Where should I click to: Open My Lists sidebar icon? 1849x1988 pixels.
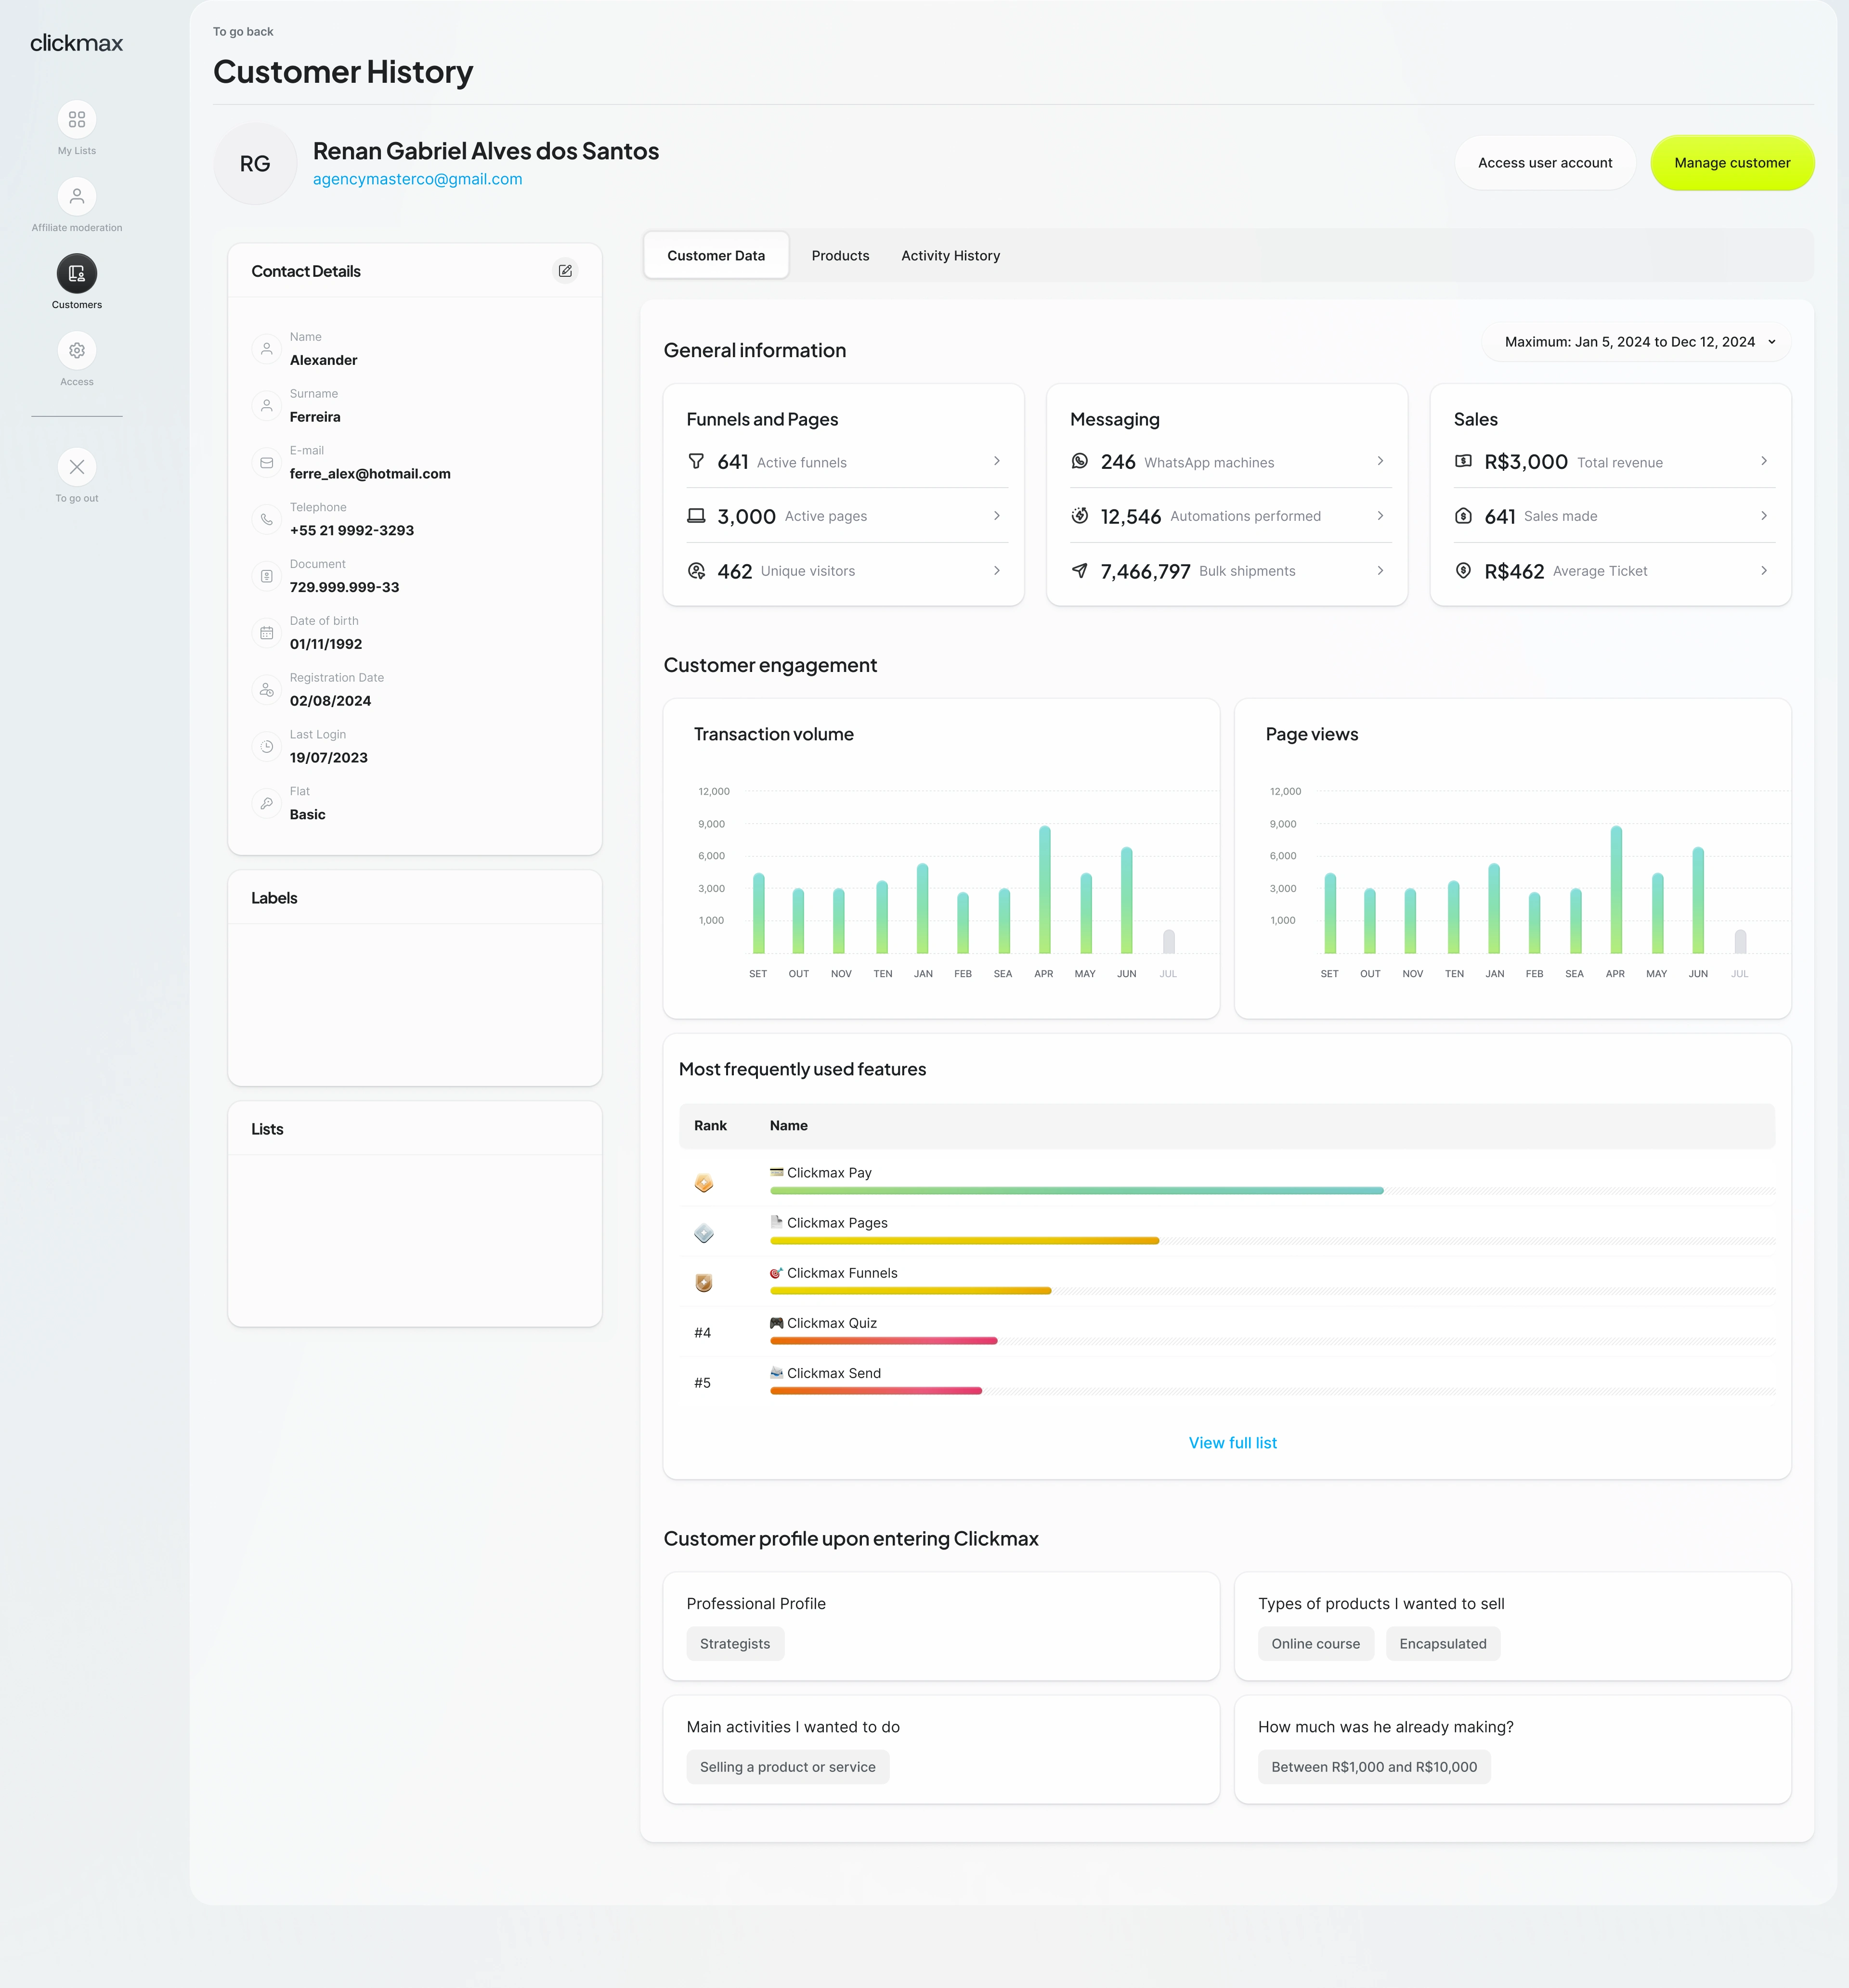point(77,120)
